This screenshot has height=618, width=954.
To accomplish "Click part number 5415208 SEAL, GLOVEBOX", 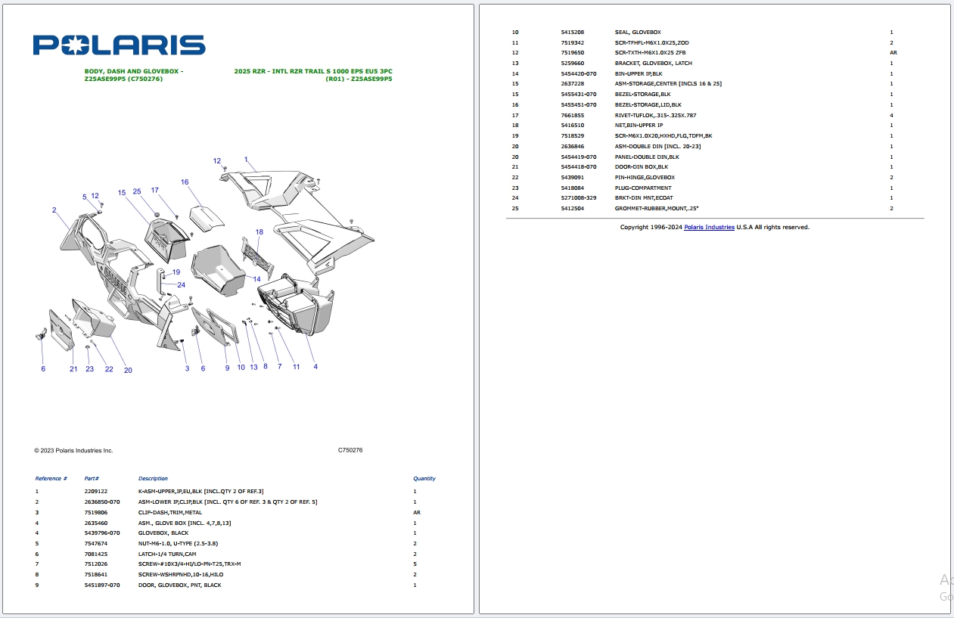I will point(571,32).
